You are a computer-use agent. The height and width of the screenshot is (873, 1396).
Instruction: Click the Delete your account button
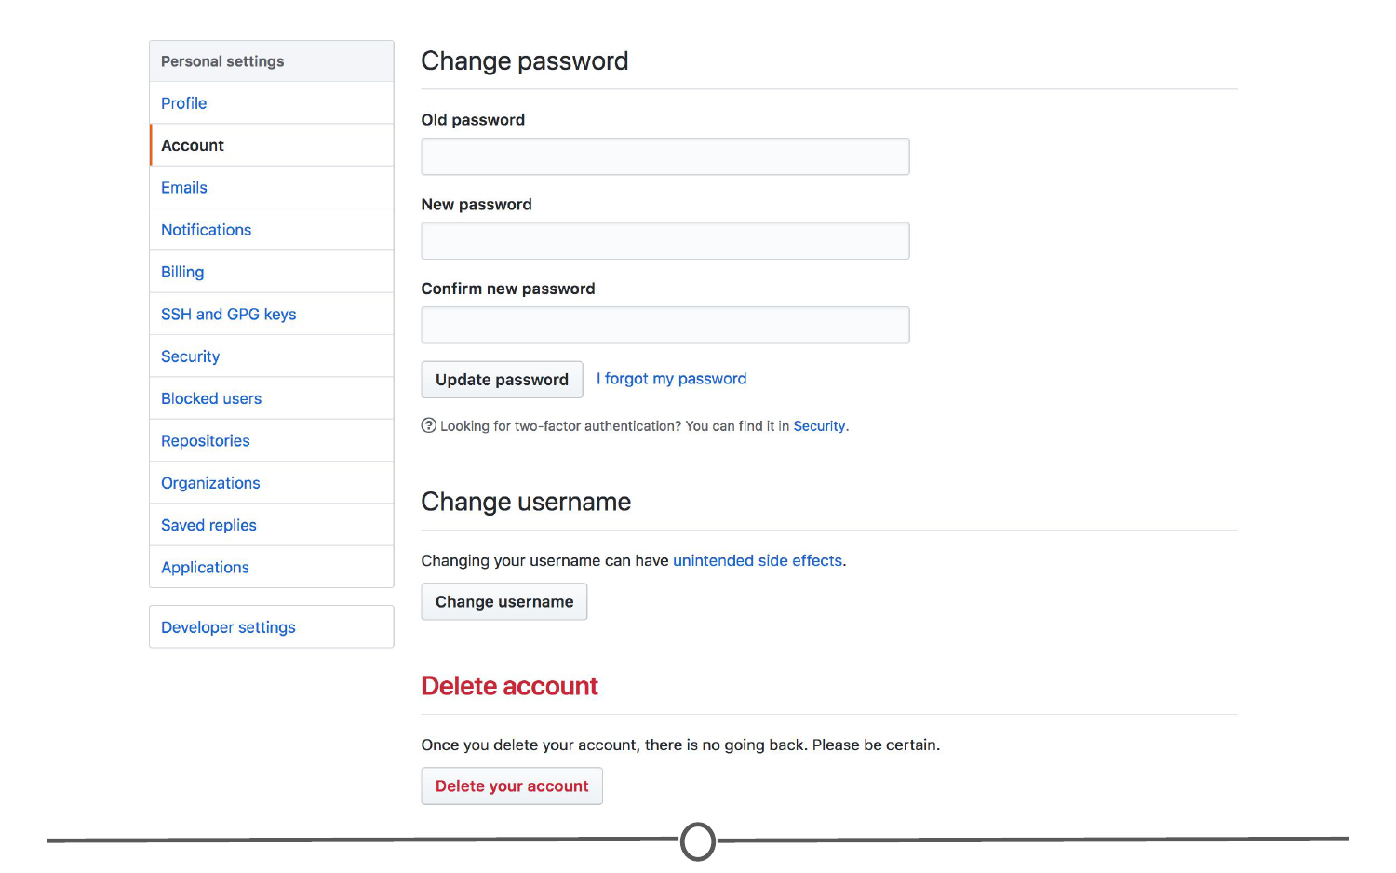(512, 786)
